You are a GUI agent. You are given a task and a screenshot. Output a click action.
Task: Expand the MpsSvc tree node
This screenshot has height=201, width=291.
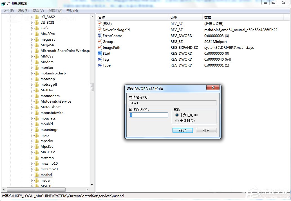[x=32, y=146]
